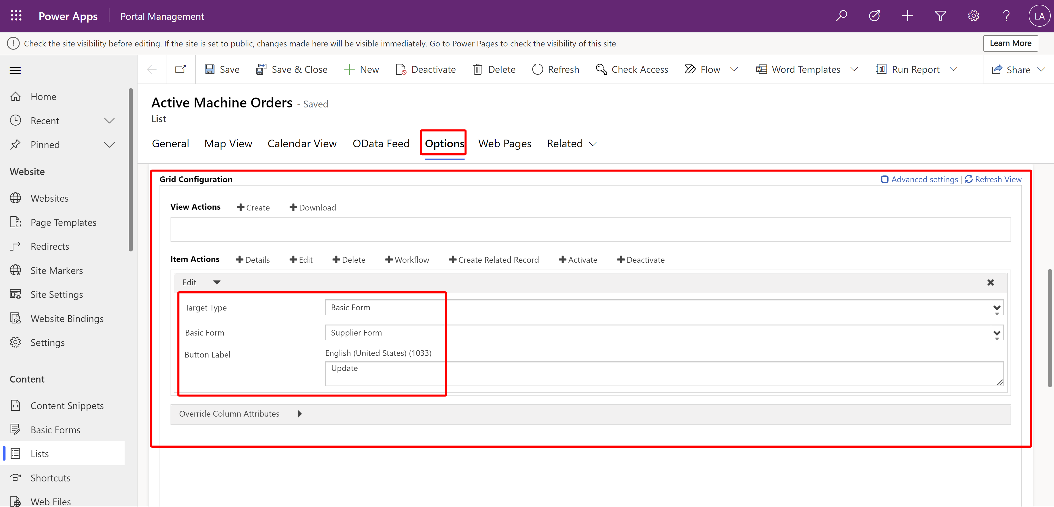Open the settings gear in header
This screenshot has width=1054, height=507.
coord(973,16)
